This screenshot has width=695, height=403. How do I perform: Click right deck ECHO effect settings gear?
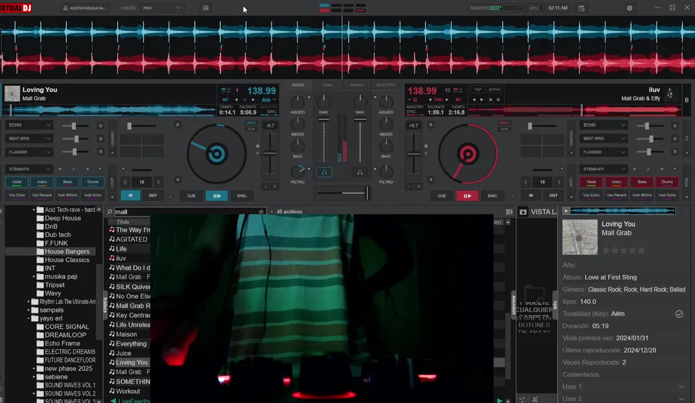pos(675,126)
